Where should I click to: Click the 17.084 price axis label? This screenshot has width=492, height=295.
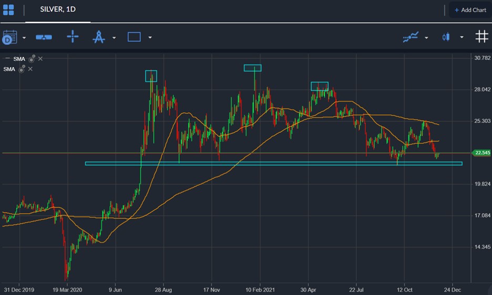[482, 215]
